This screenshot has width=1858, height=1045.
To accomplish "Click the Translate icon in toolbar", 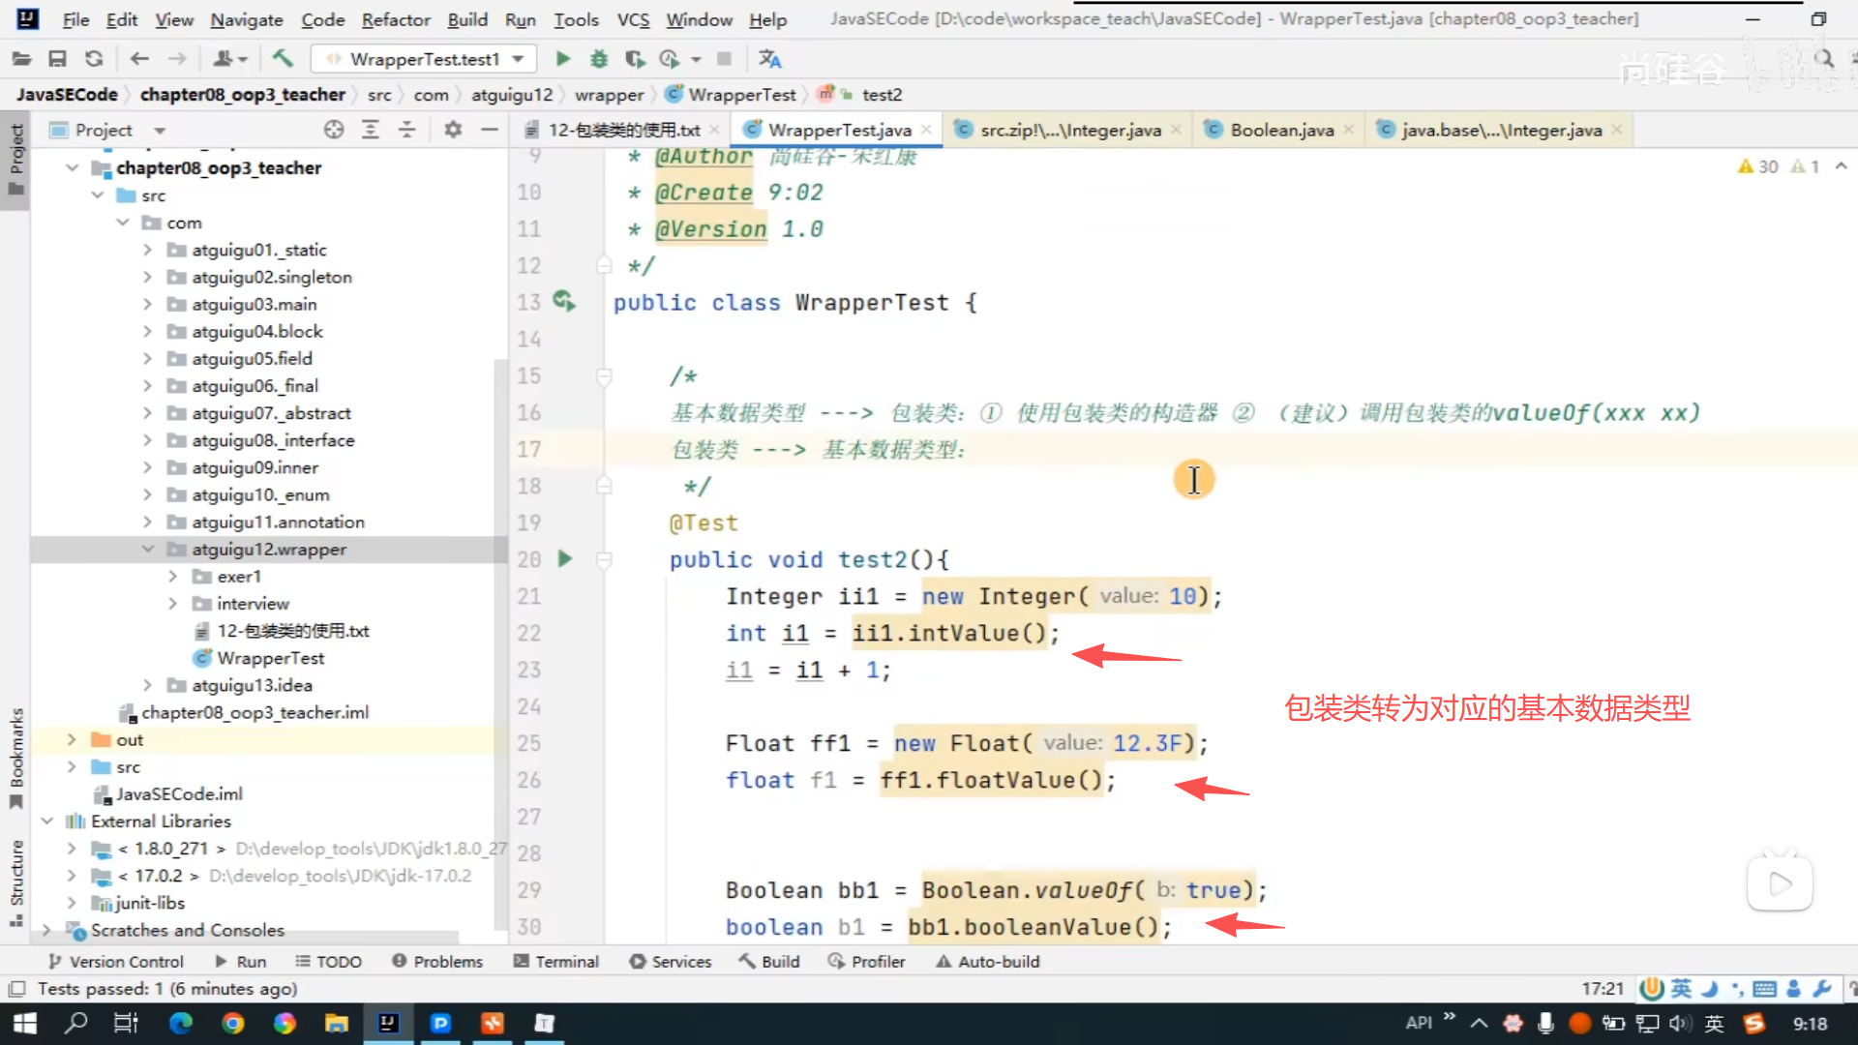I will (769, 59).
